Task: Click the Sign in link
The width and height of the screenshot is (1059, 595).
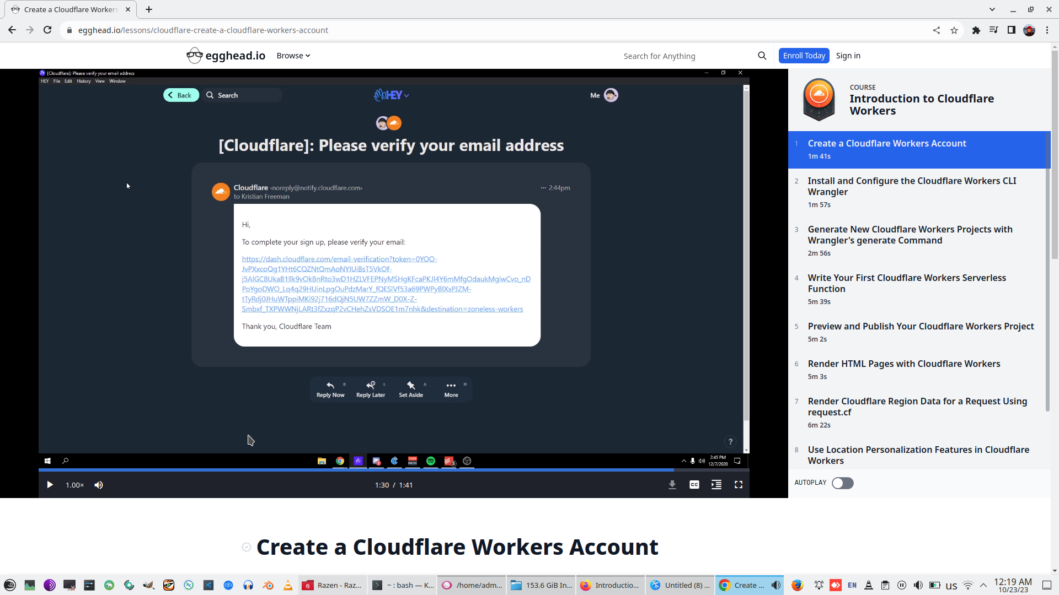Action: click(848, 55)
